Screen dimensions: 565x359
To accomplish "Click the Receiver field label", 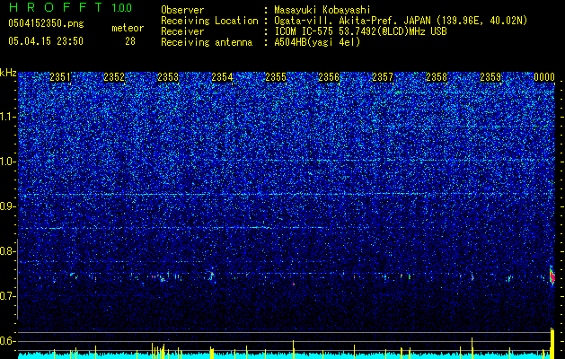I will tap(182, 31).
